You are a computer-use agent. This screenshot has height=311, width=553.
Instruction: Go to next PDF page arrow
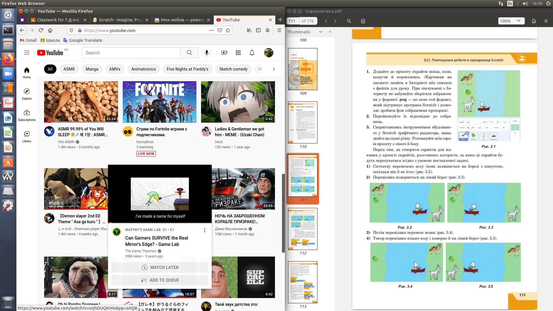(335, 21)
